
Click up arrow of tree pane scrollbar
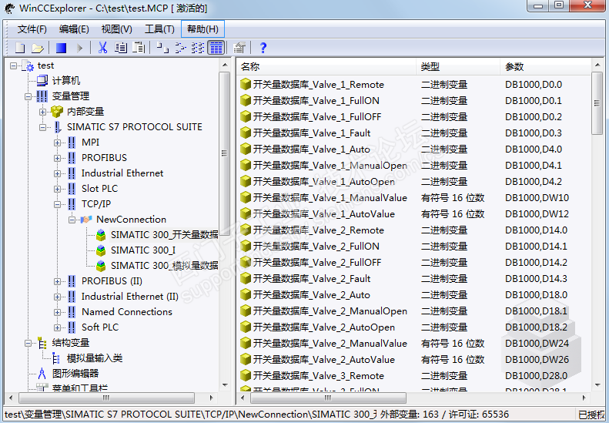click(x=225, y=65)
